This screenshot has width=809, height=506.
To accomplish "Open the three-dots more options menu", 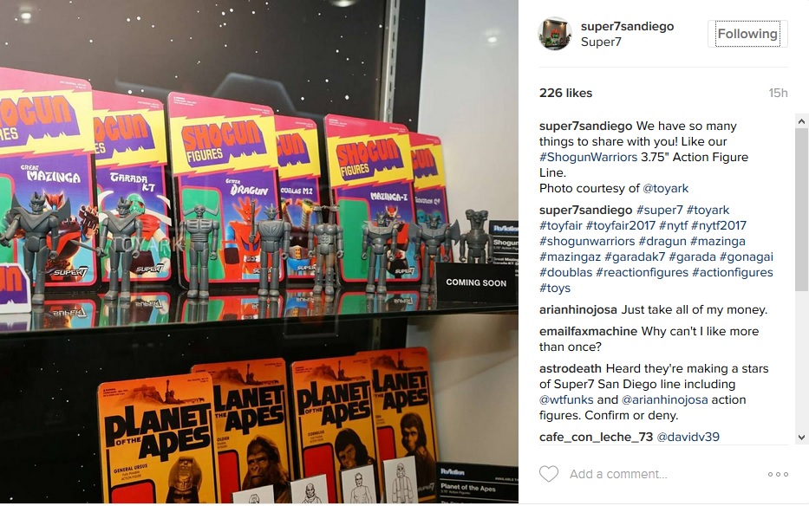I will tap(778, 474).
